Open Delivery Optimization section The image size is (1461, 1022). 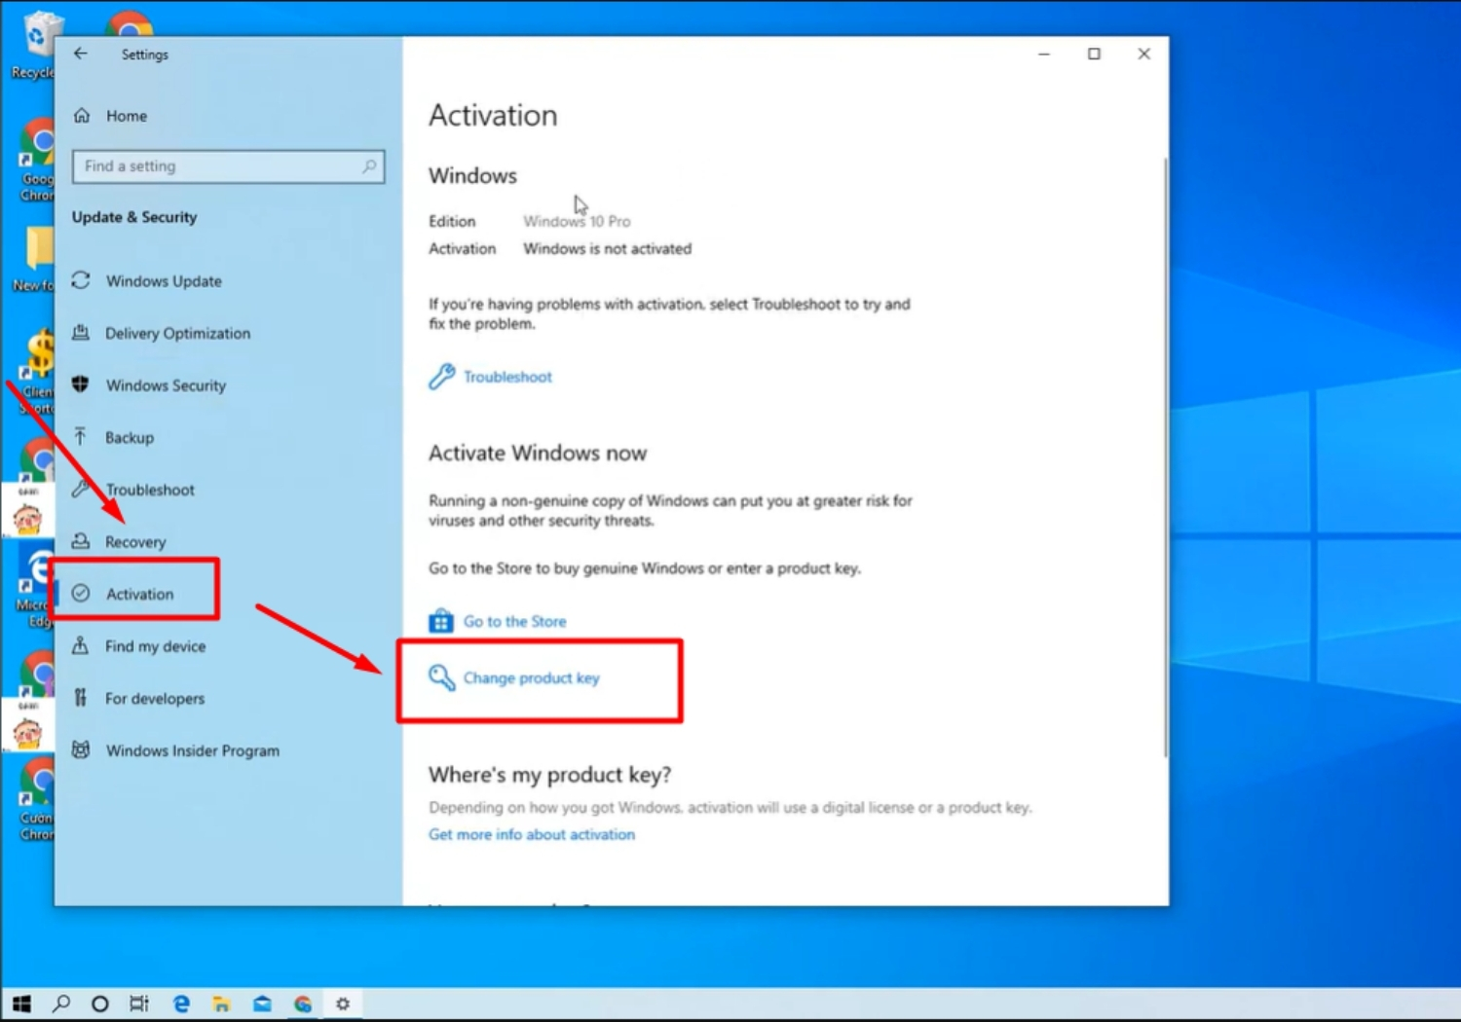pyautogui.click(x=177, y=334)
